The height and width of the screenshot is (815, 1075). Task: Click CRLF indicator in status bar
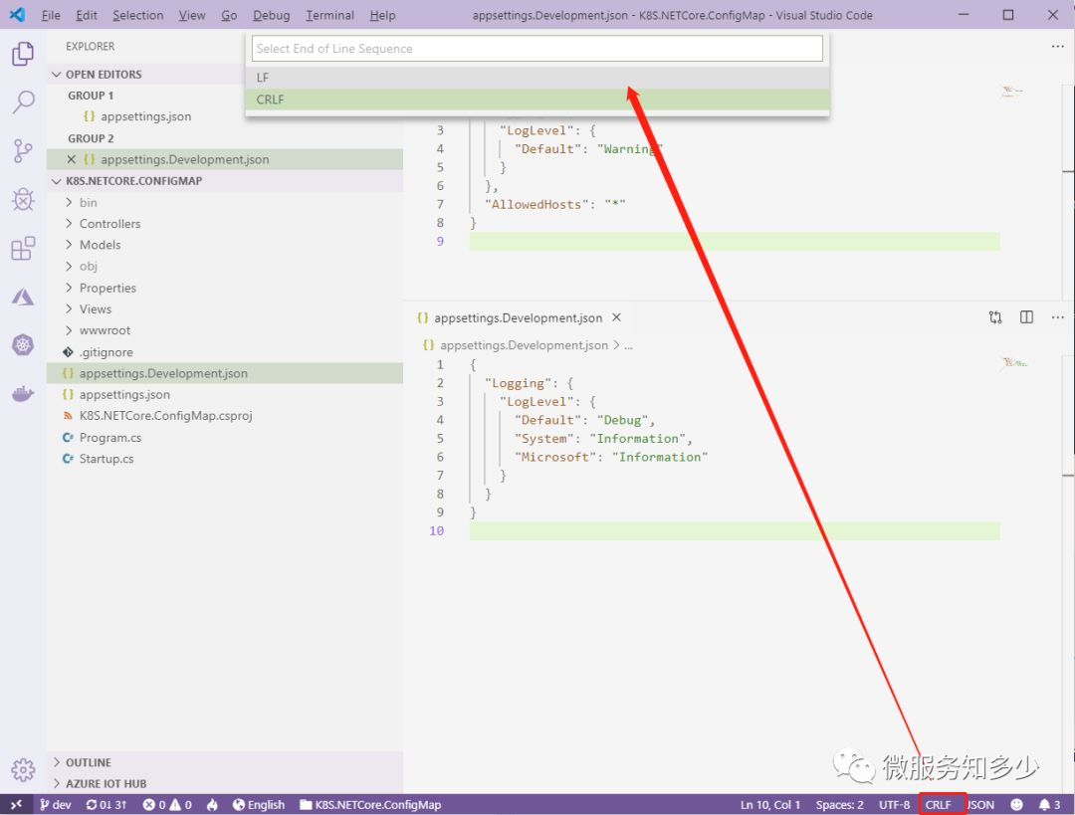[938, 805]
